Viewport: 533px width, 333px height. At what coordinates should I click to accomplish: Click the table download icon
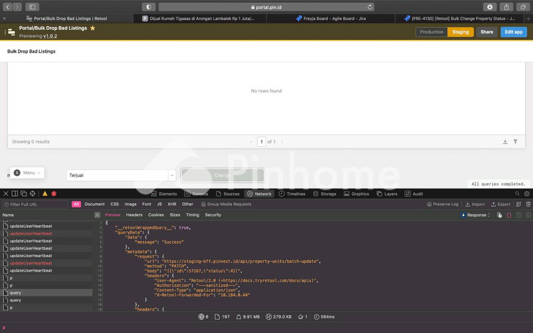point(505,142)
